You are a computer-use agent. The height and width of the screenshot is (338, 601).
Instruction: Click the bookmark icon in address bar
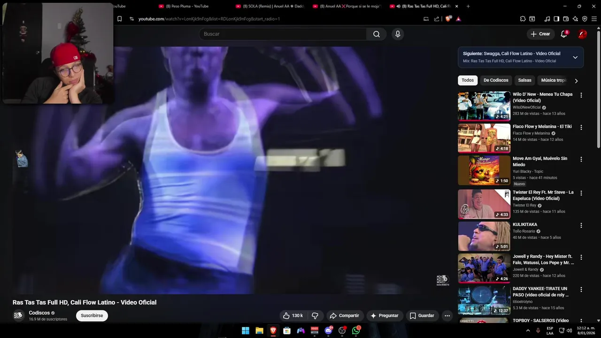coord(120,19)
